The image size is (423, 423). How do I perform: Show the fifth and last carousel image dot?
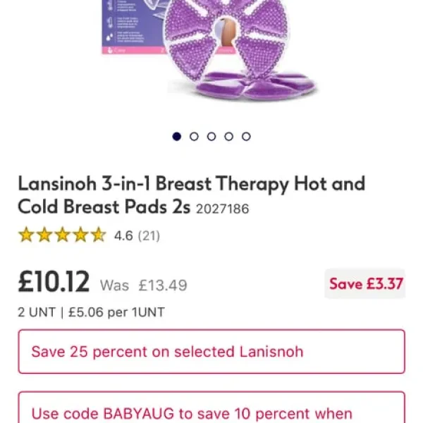[246, 137]
